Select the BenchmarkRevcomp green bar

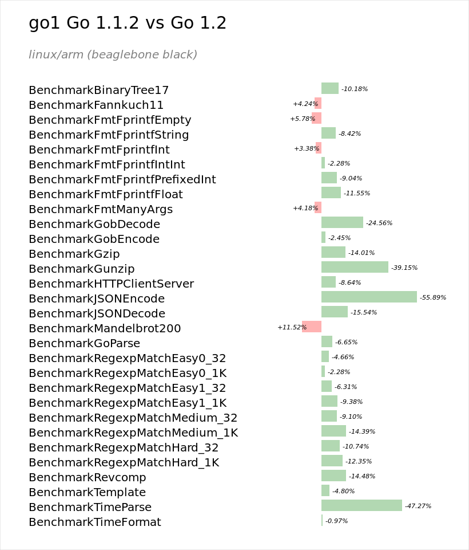[334, 476]
